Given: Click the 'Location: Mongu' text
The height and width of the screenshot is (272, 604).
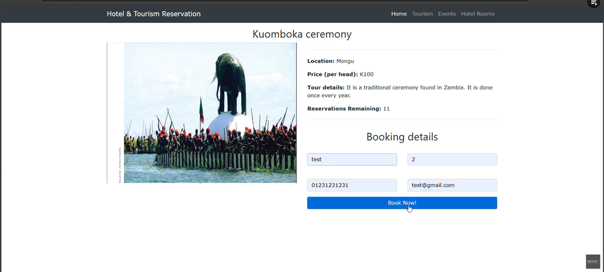Looking at the screenshot, I should tap(330, 61).
